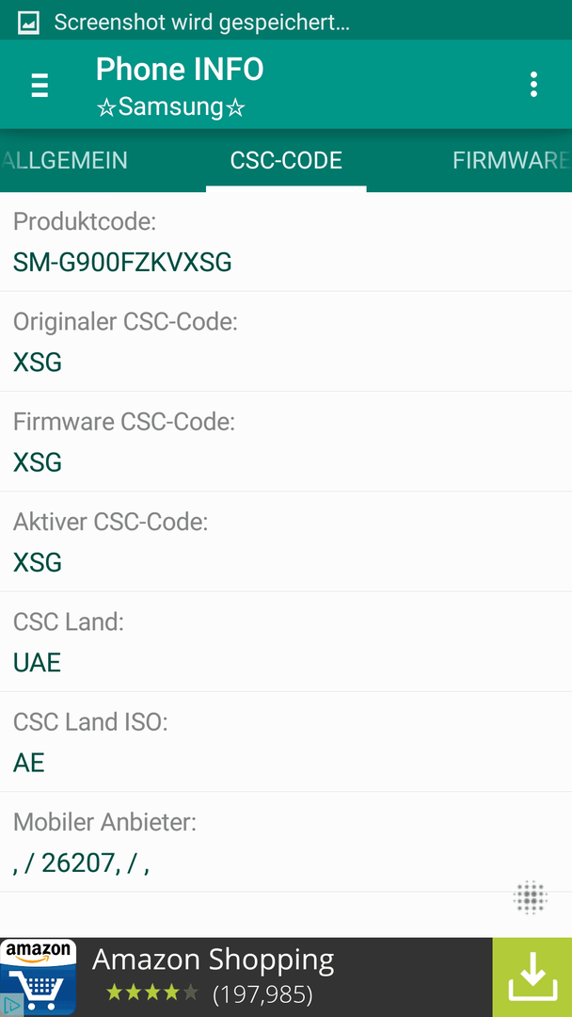Image resolution: width=572 pixels, height=1017 pixels.
Task: Tap the CSC Land ISO AE row
Action: 286,741
